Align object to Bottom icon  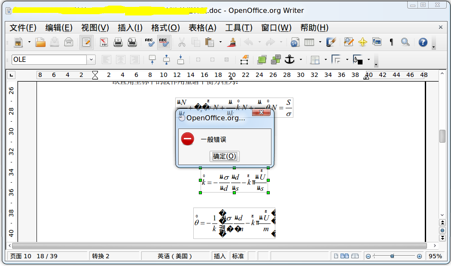click(x=180, y=60)
